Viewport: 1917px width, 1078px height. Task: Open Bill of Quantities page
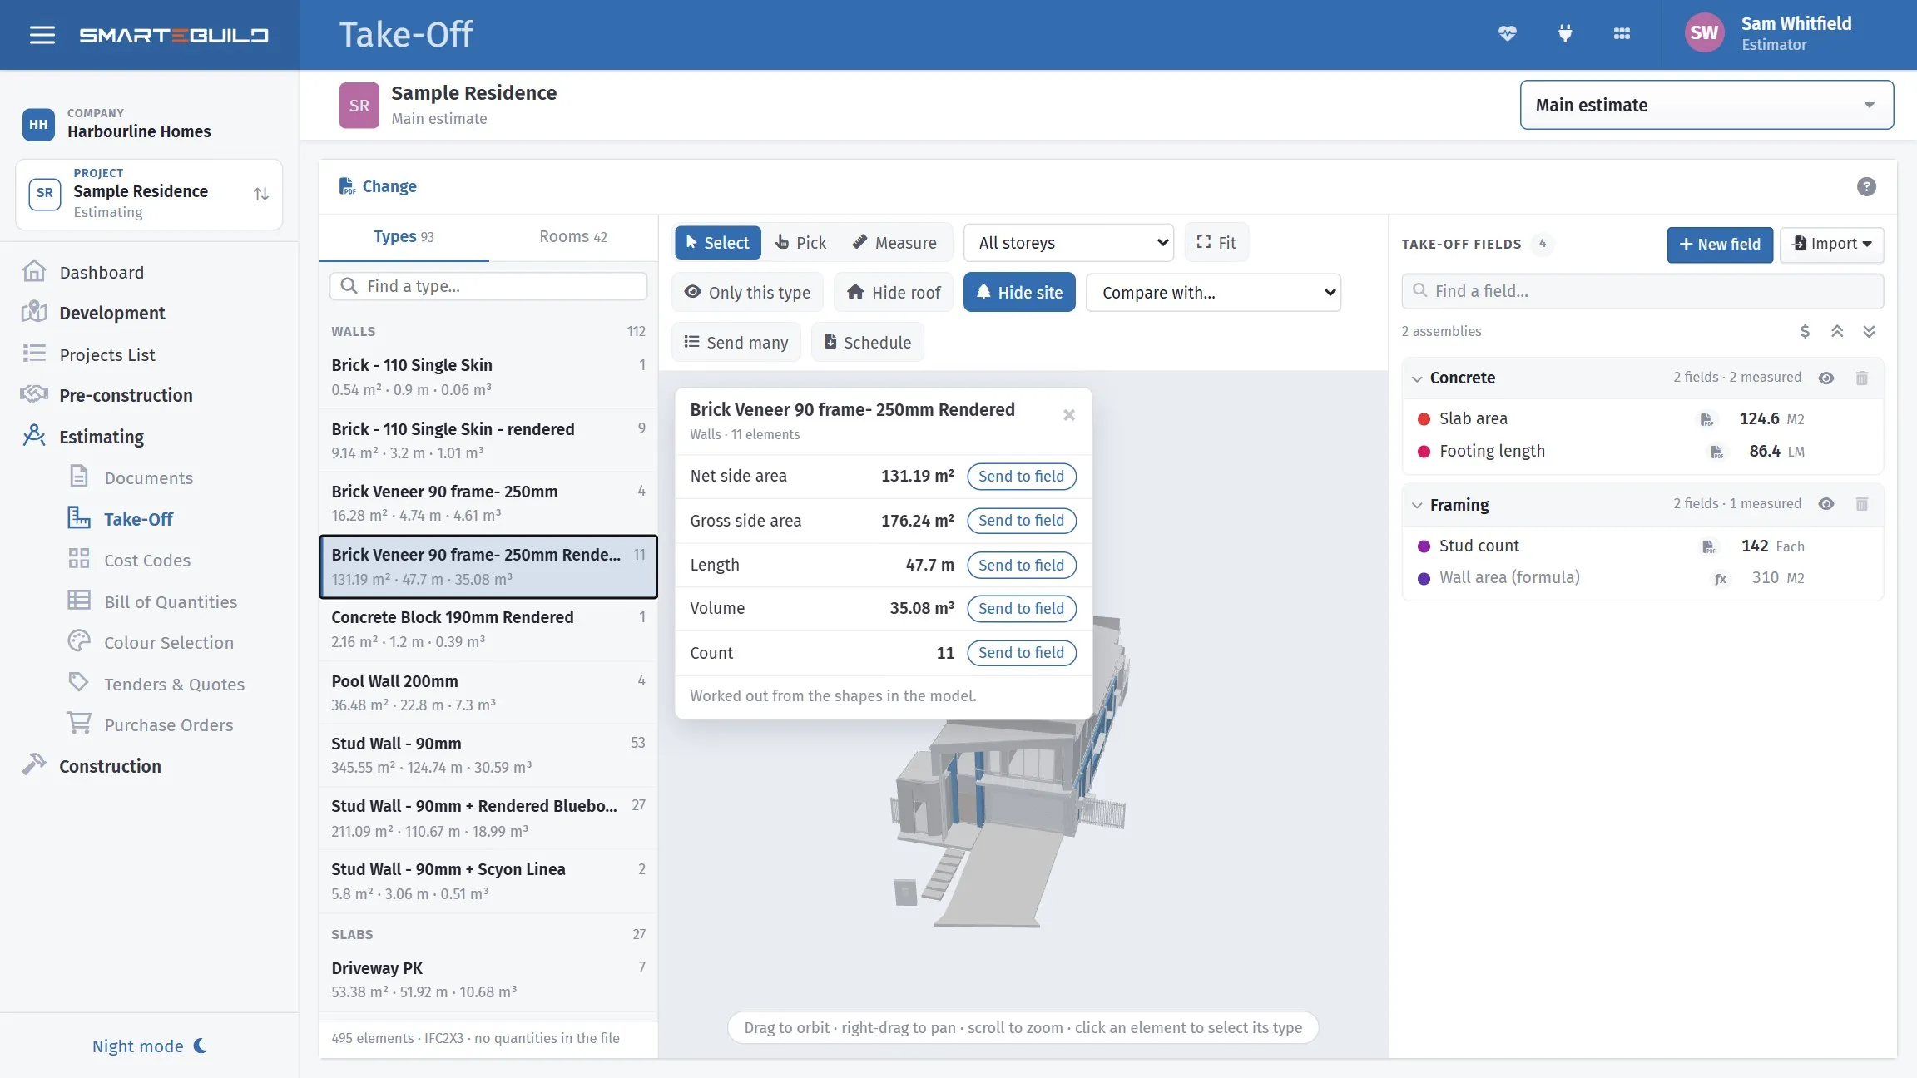[171, 601]
